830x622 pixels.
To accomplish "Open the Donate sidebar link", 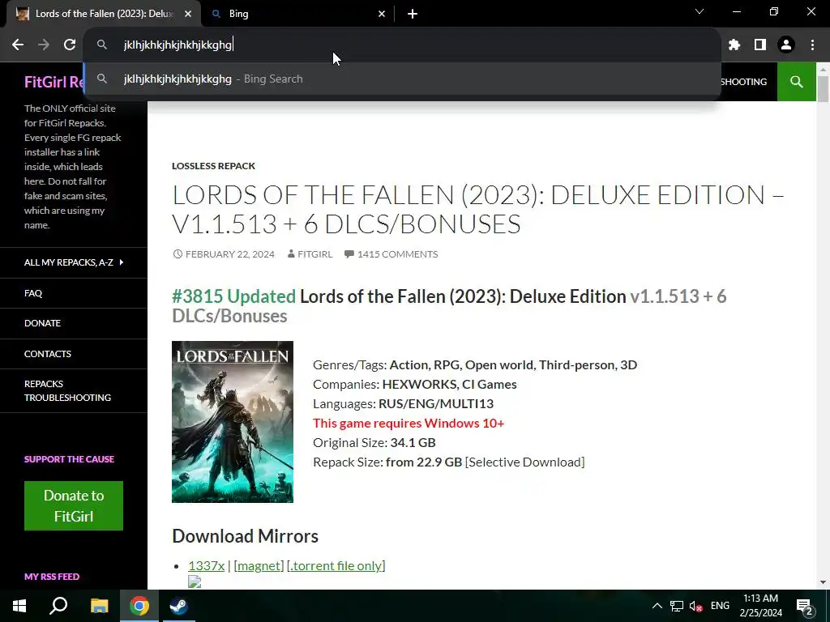I will [74, 323].
